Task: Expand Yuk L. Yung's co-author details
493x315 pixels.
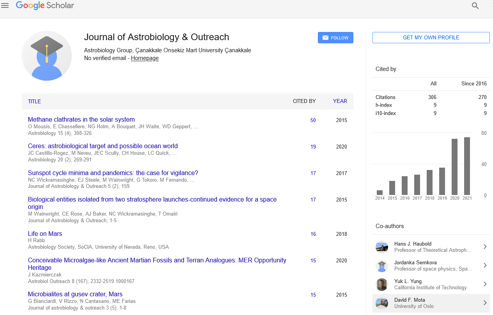Action: pos(485,284)
